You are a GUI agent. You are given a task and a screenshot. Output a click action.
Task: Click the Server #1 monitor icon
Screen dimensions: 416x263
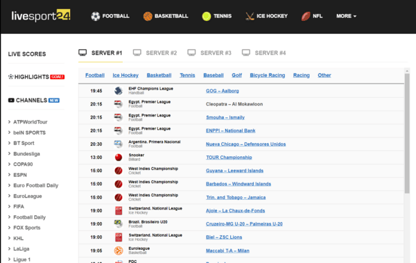83,53
